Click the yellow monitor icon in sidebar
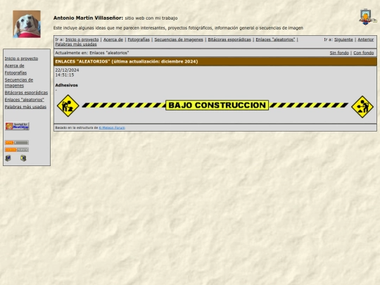380x285 pixels. pos(23,158)
